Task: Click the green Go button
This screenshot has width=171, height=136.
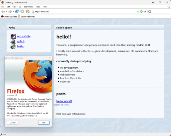Action: point(143,11)
